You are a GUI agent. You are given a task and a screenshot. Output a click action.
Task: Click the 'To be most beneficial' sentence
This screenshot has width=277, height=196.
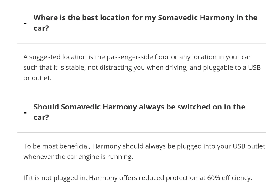coord(144,151)
